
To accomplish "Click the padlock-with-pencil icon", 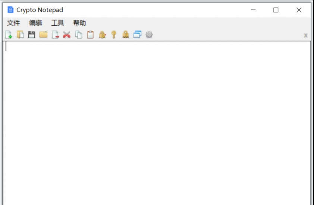I will pos(102,35).
